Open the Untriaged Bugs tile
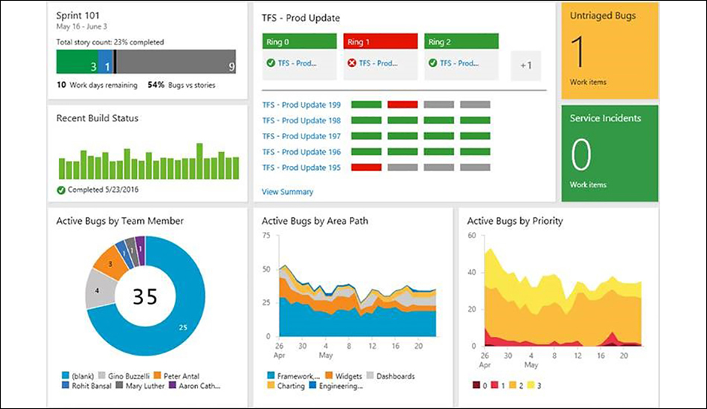Screen dimensions: 707x409 tap(610, 51)
